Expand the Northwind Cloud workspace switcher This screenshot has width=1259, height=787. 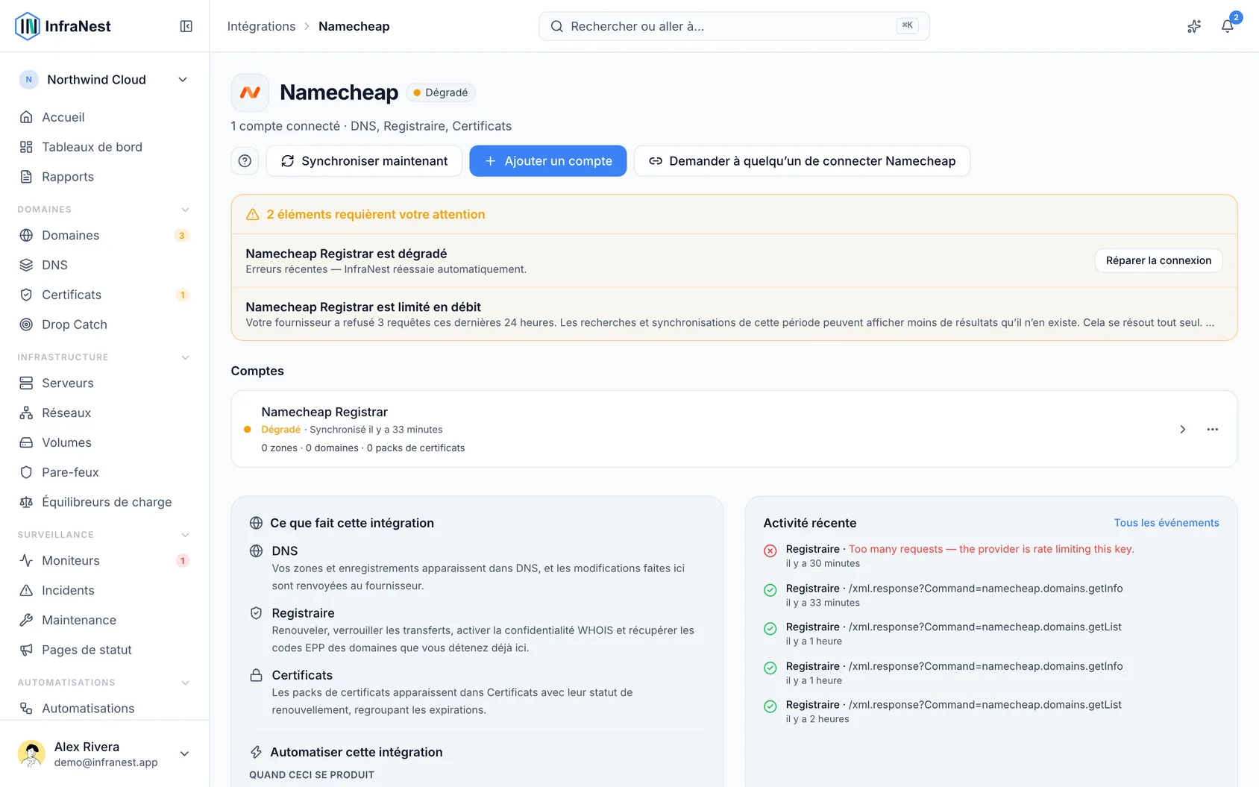tap(104, 80)
